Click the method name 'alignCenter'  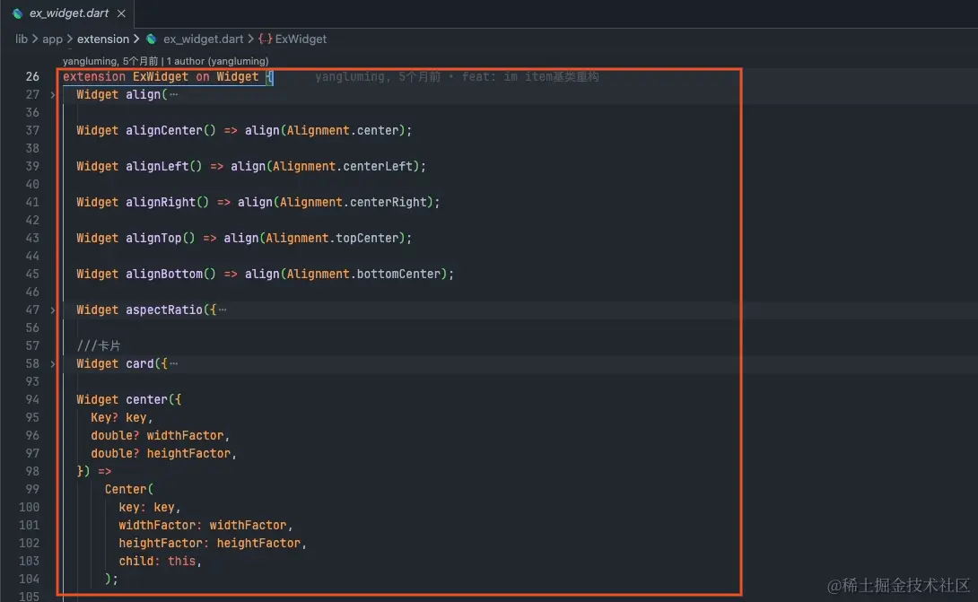tap(164, 130)
